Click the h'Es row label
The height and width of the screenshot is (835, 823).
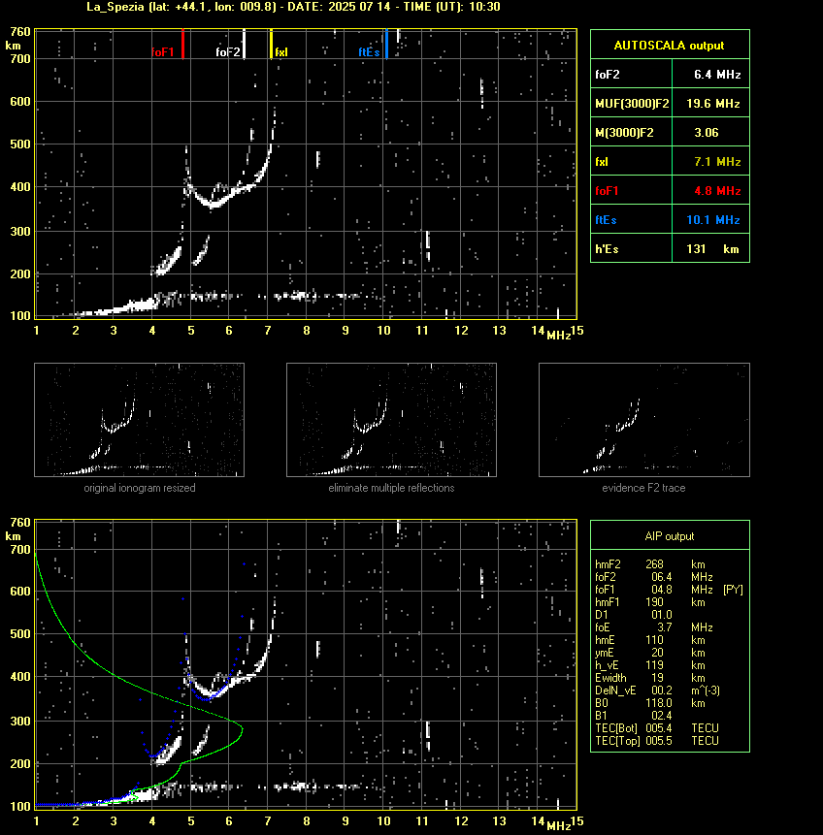coord(606,249)
